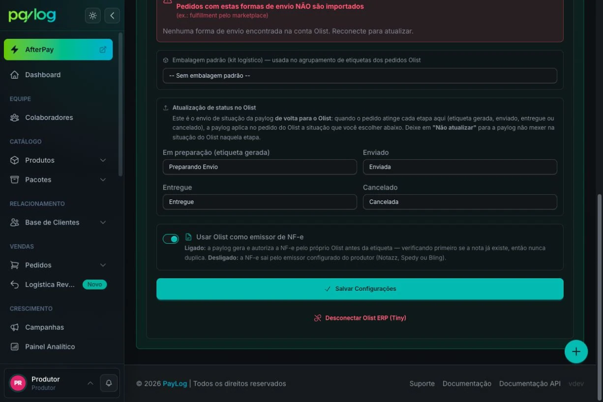Click the Pacotes archive icon

click(15, 180)
